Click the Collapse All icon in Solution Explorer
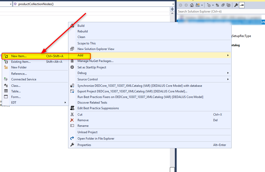Screen dimensions: 265x172 tap(223, 5)
